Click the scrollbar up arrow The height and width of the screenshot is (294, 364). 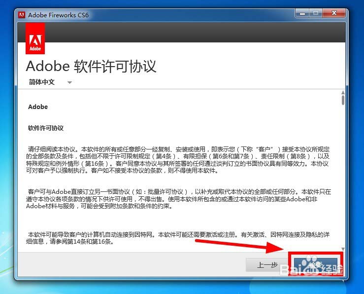(343, 92)
